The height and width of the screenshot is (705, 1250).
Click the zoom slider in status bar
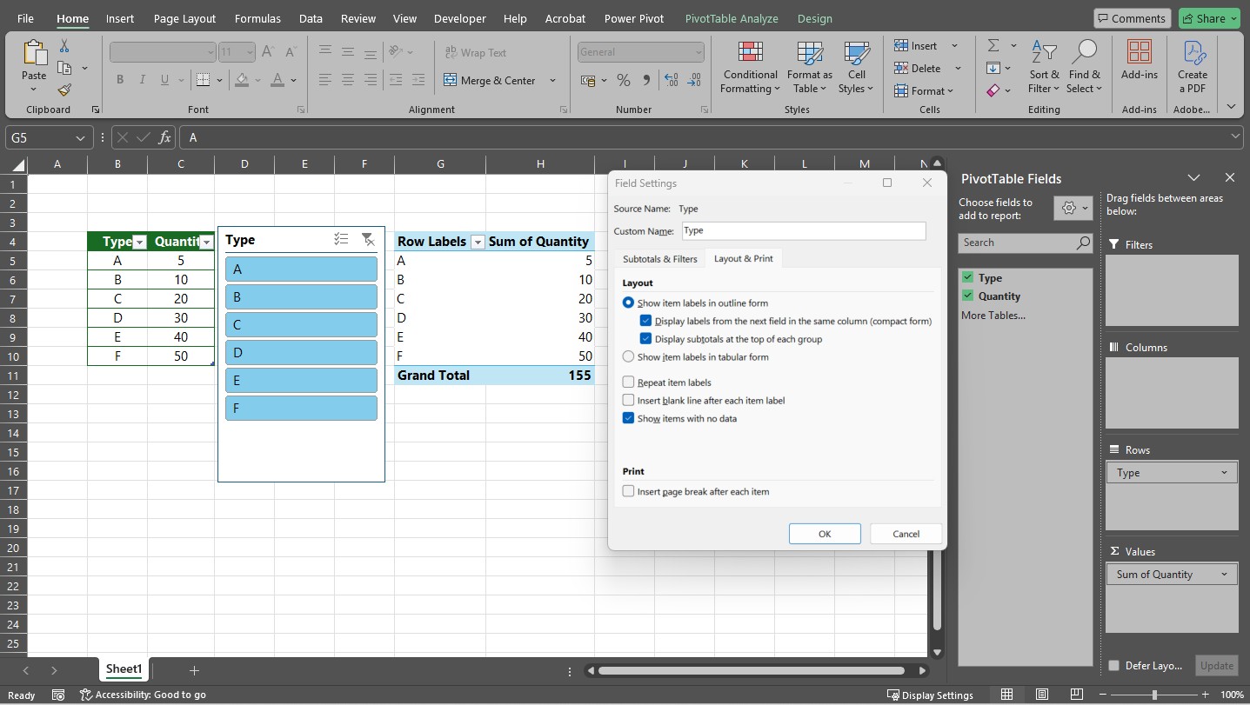[x=1154, y=695]
